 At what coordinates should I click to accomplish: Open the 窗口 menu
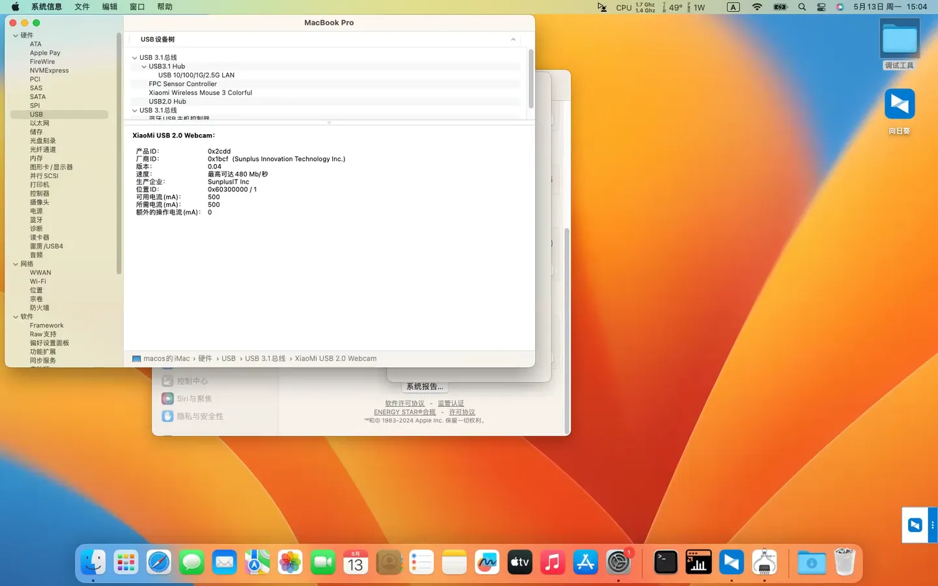pos(136,7)
